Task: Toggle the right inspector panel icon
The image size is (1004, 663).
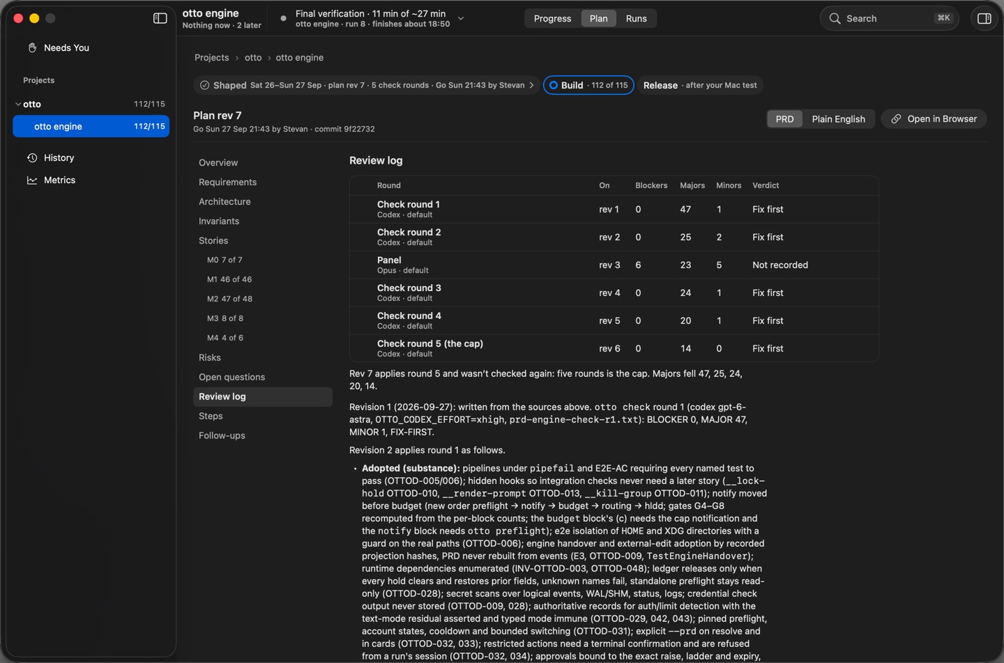Action: click(984, 19)
